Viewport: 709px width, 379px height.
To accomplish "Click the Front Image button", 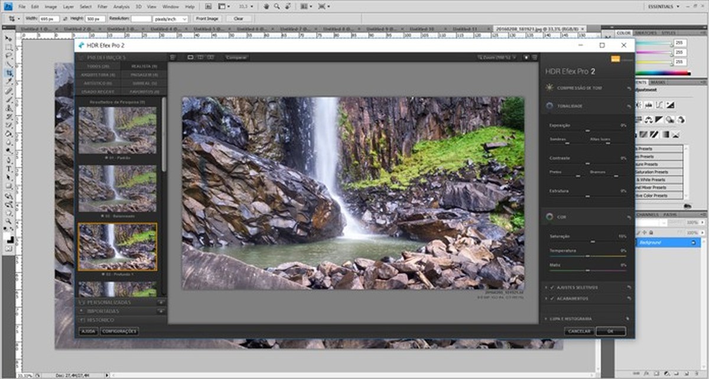I will pyautogui.click(x=207, y=19).
